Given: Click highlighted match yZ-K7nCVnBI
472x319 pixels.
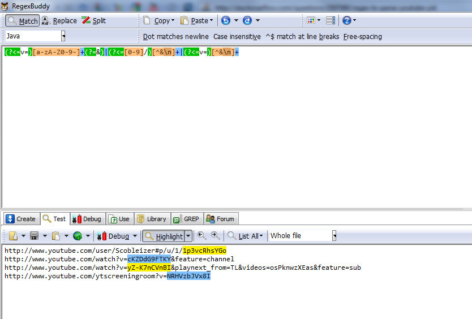Looking at the screenshot, I should click(x=149, y=267).
